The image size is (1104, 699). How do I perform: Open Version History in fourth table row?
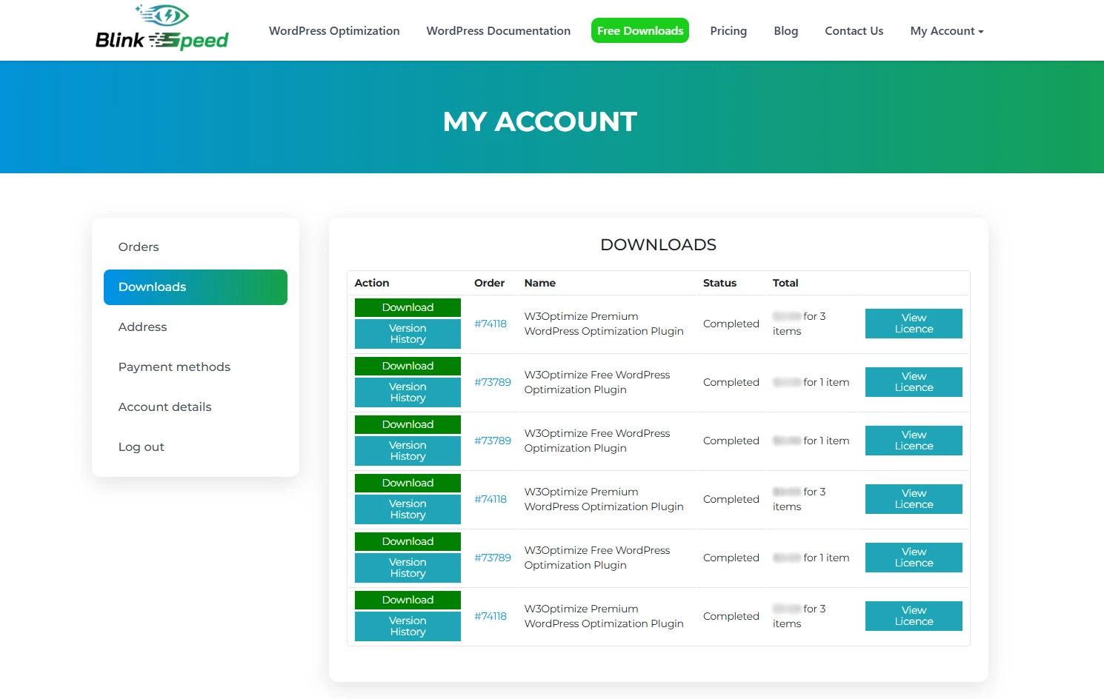(x=408, y=509)
